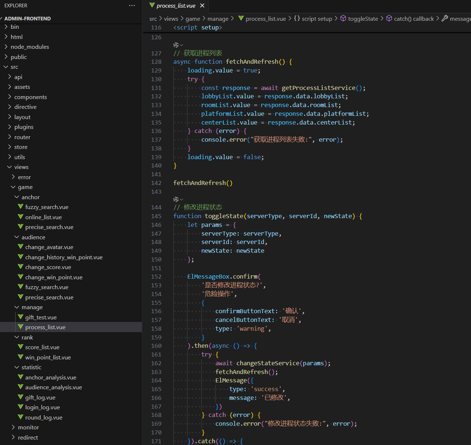Click the manage breadcrumb segment

(x=218, y=19)
